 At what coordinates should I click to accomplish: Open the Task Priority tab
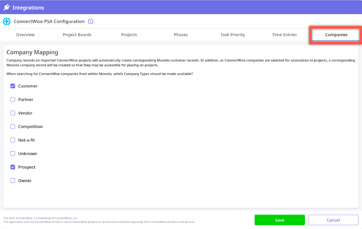tap(233, 35)
